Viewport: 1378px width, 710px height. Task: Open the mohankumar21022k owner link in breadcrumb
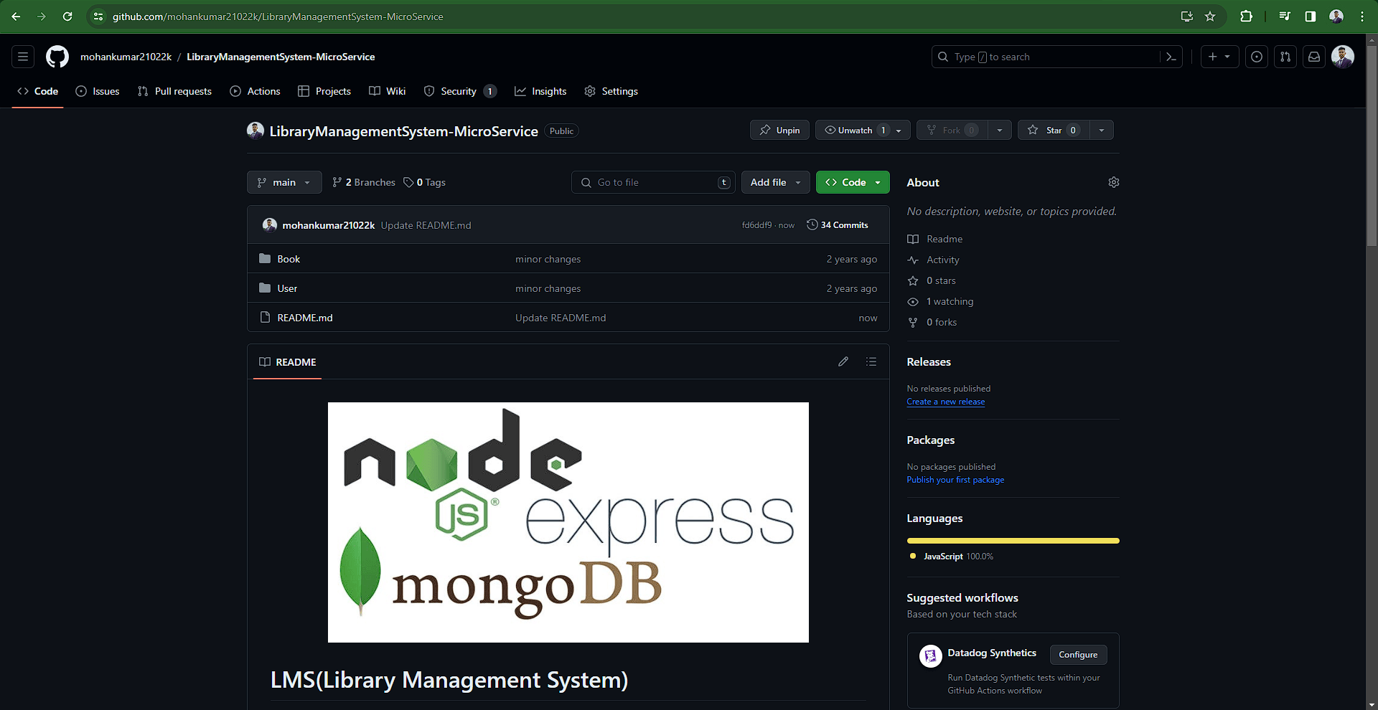(126, 57)
